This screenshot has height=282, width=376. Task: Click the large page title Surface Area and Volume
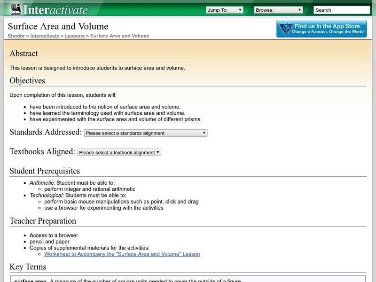click(x=58, y=26)
